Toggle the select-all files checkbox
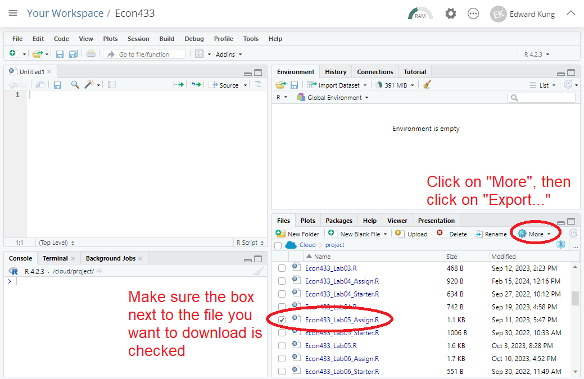The image size is (584, 379). [278, 245]
